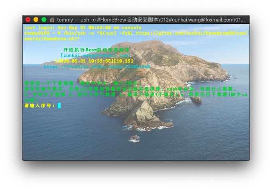Click option '3、腾讯下载源(不稳定)' text
Image resolution: width=272 pixels, height=190 pixels.
[149, 94]
